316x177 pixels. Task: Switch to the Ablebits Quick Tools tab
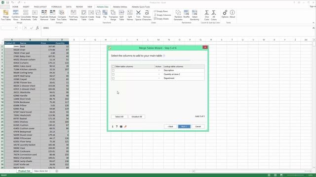coord(141,7)
